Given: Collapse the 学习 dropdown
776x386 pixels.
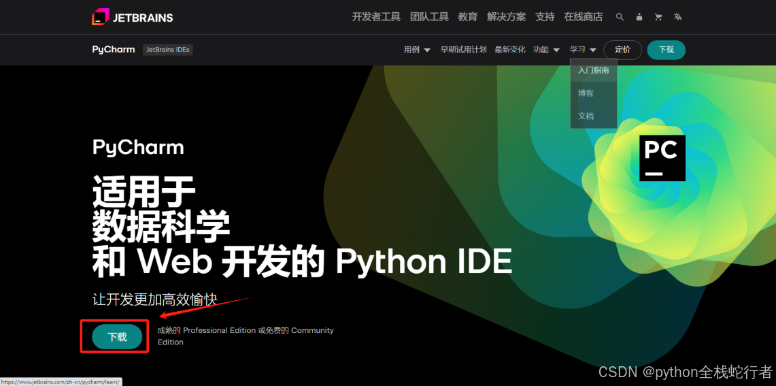Looking at the screenshot, I should click(x=583, y=50).
